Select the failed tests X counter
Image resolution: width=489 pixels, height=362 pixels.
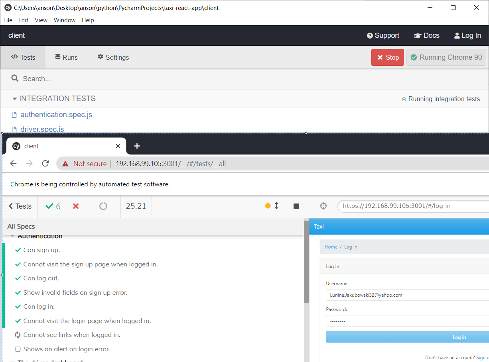(x=79, y=206)
